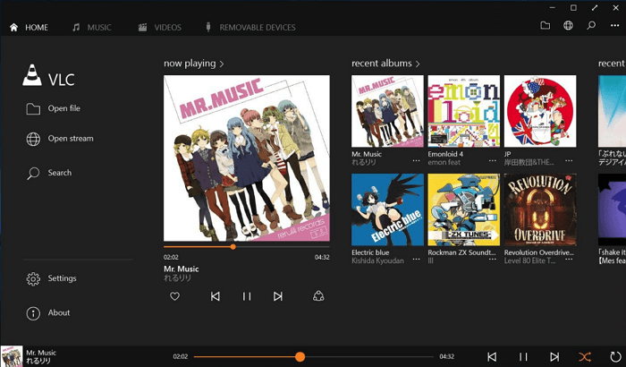Open the Revolution Overdrive album thumbnail
The width and height of the screenshot is (626, 367).
pyautogui.click(x=540, y=209)
